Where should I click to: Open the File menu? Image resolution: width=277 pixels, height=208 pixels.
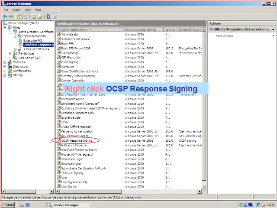(x=6, y=10)
